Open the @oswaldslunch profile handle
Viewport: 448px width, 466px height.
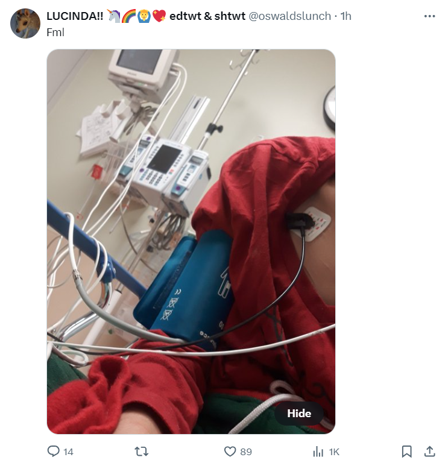(289, 16)
